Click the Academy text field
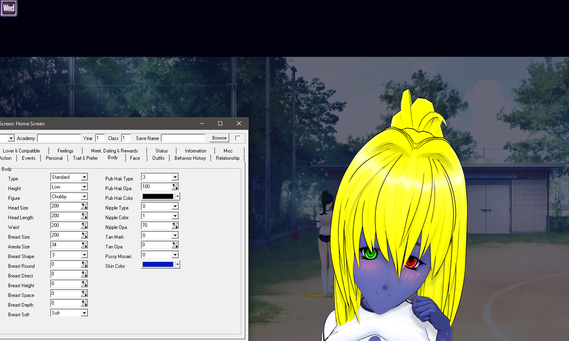This screenshot has width=569, height=341. [59, 138]
